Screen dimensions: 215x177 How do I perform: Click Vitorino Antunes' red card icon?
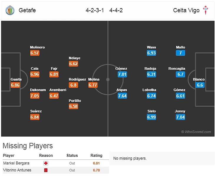(46, 170)
